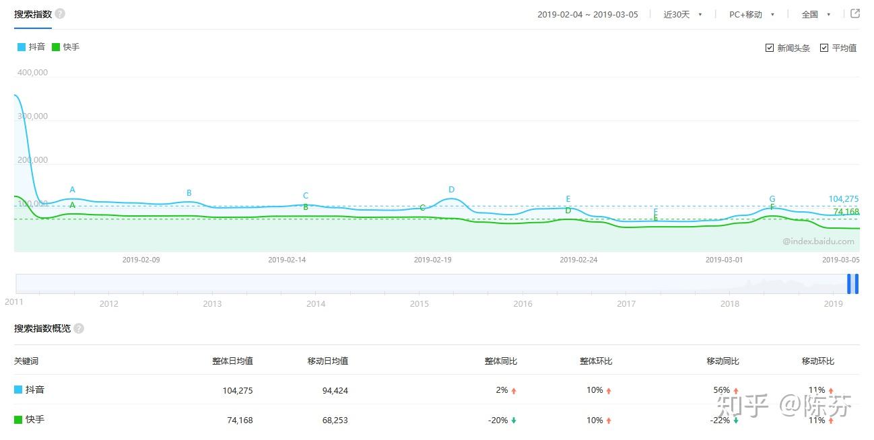The width and height of the screenshot is (874, 440).
Task: Open blue news marker D
Action: tap(452, 190)
